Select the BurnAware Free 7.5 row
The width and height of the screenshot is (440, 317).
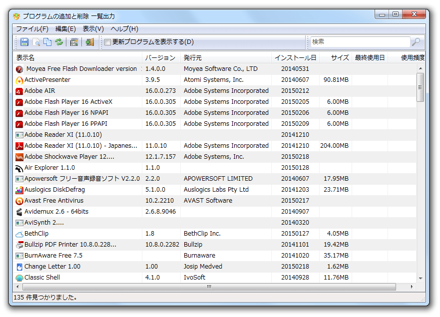pyautogui.click(x=215, y=256)
